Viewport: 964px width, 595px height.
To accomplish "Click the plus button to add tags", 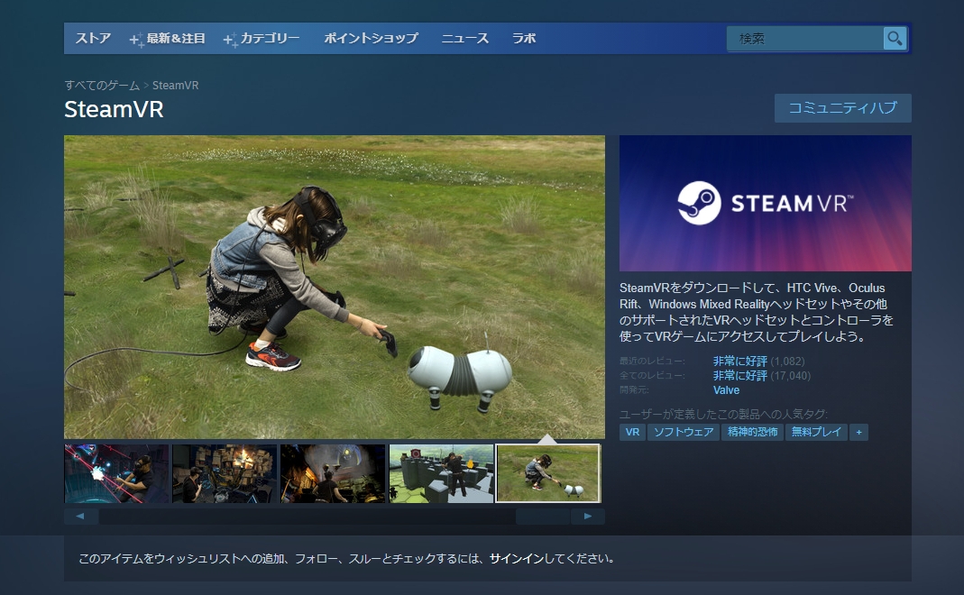I will 858,432.
